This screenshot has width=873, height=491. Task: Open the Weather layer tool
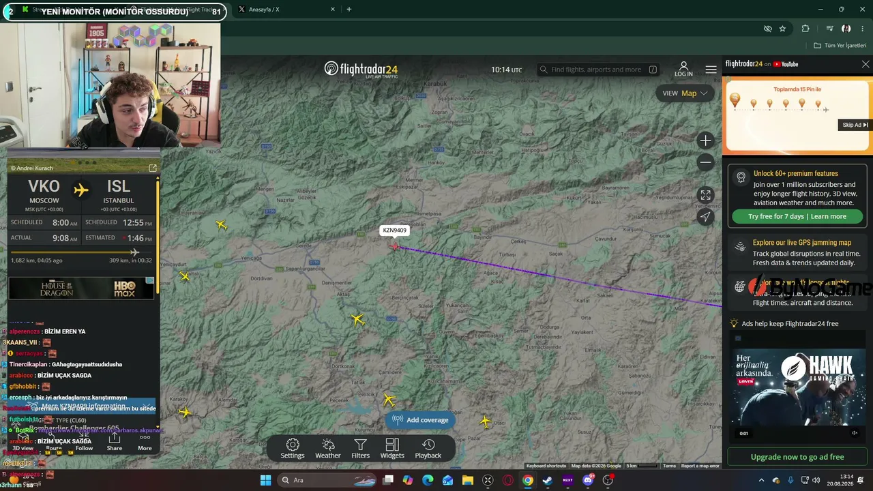pyautogui.click(x=327, y=449)
